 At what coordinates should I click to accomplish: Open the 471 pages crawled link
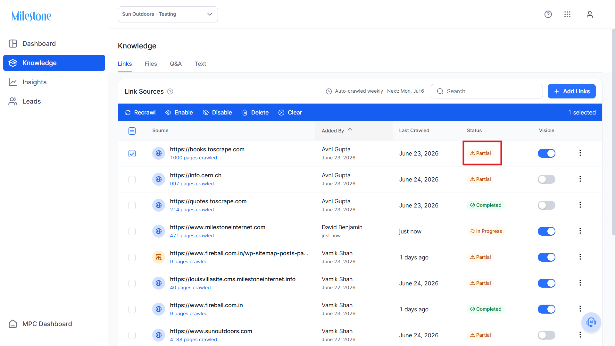click(192, 236)
